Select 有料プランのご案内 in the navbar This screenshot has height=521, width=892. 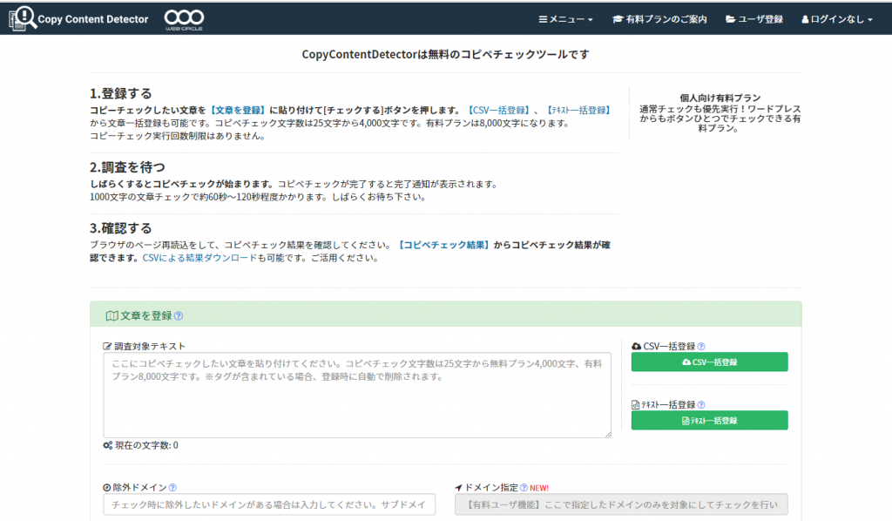pos(659,17)
